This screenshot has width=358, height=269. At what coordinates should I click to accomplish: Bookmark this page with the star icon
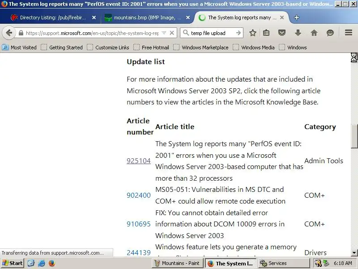[x=253, y=33]
